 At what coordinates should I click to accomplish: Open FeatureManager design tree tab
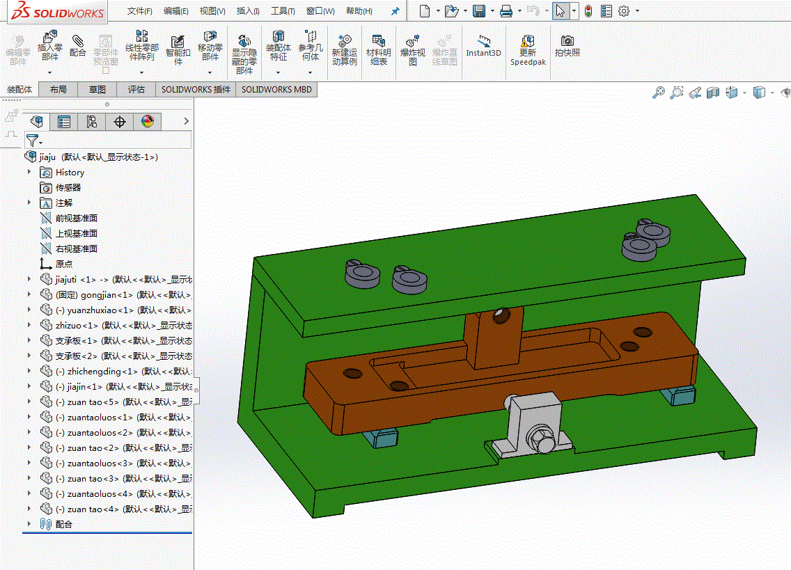tap(37, 122)
